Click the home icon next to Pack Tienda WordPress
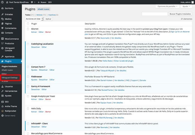The width and height of the screenshot is (195, 135). (x=7, y=2)
